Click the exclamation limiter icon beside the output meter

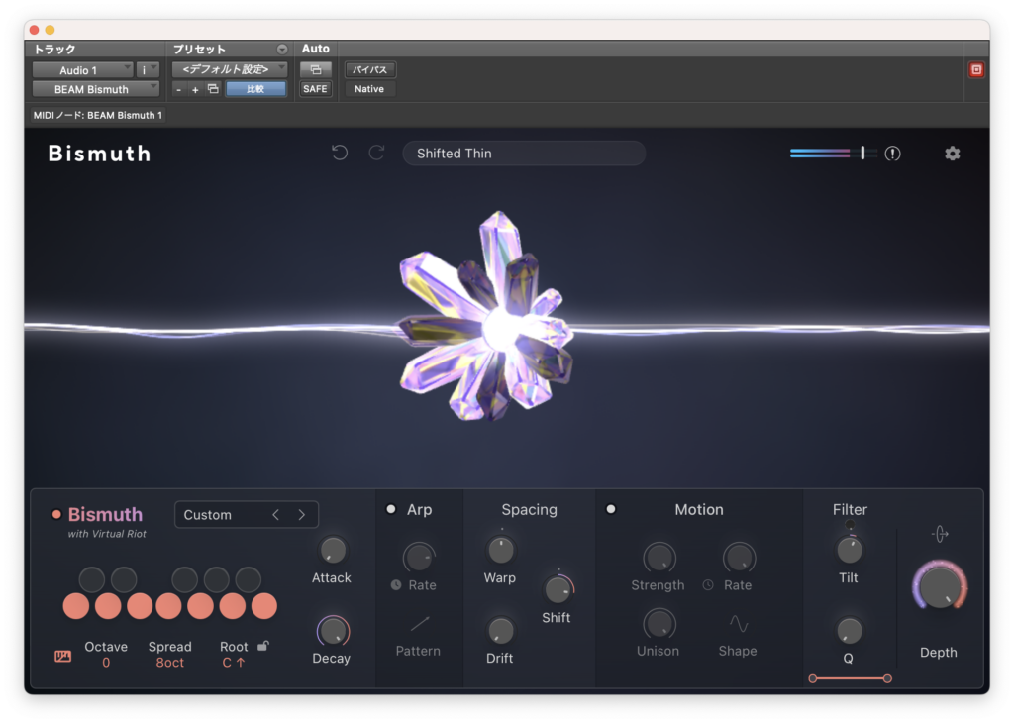click(x=892, y=154)
